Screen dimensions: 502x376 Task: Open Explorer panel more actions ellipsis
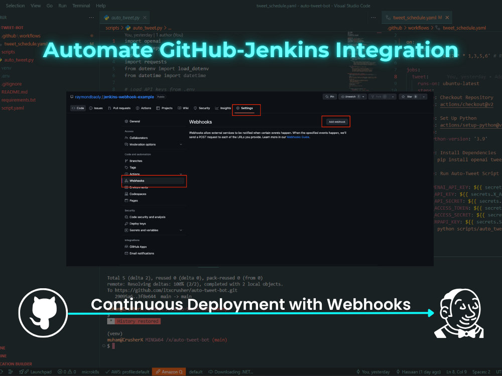point(91,18)
